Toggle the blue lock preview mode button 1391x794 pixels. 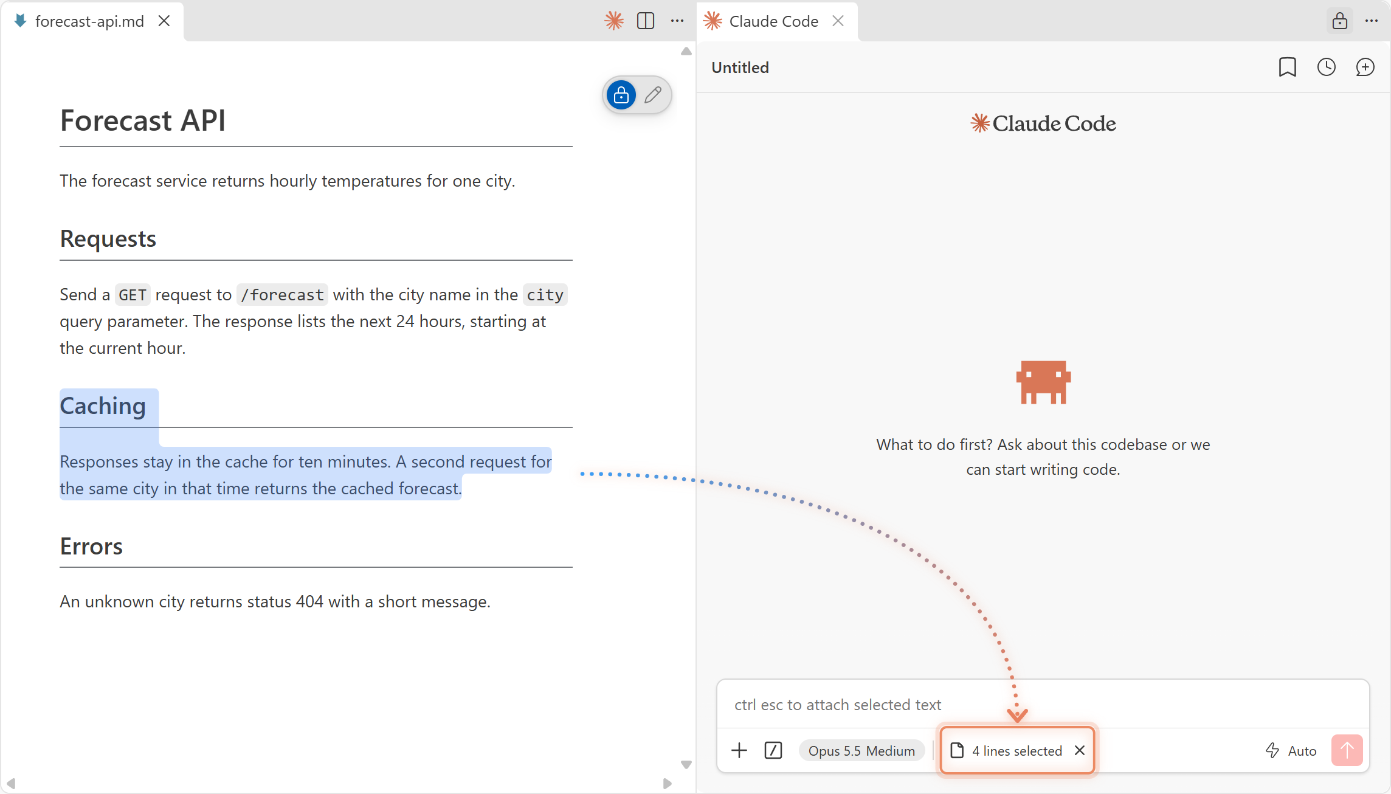coord(621,95)
